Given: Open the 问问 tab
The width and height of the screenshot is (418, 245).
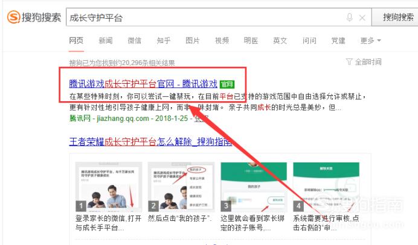Looking at the screenshot, I should point(309,40).
